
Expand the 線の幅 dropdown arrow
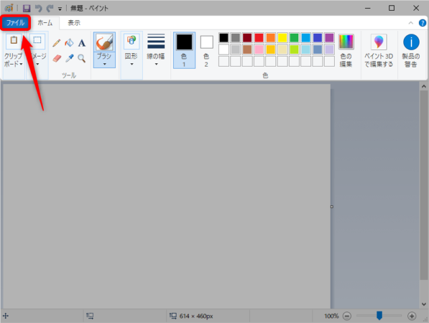click(156, 64)
